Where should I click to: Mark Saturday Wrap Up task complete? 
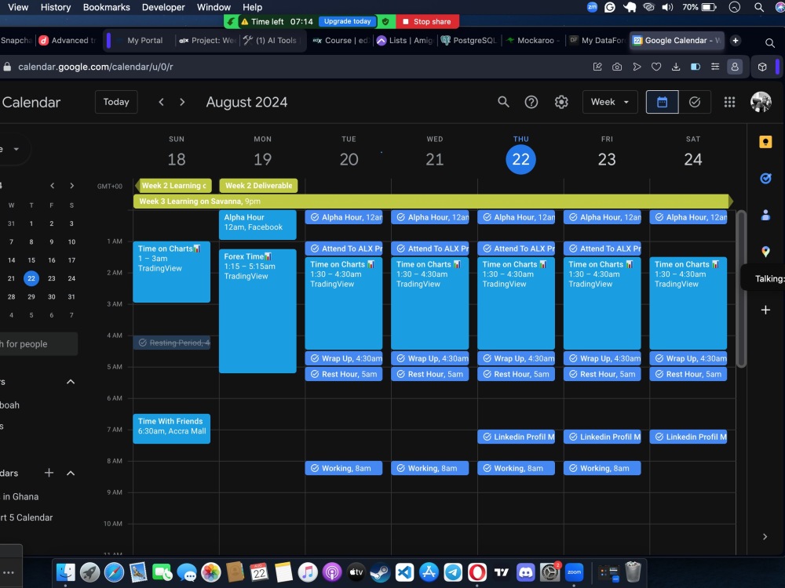click(x=659, y=358)
